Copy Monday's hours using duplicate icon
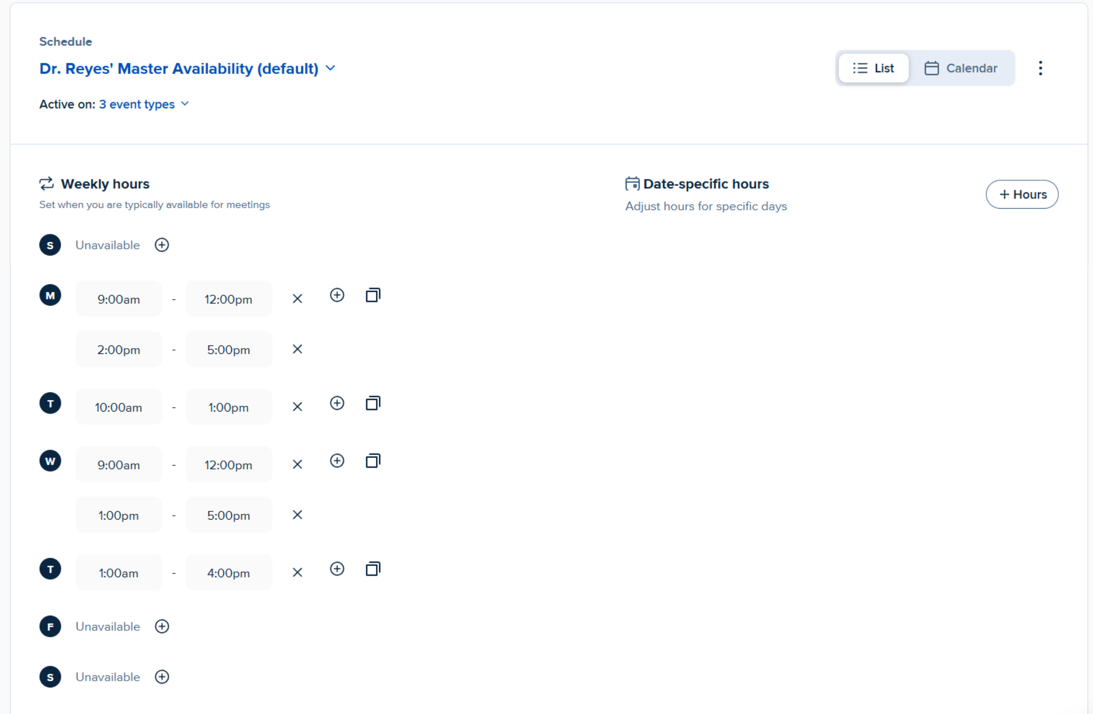The width and height of the screenshot is (1093, 714). tap(373, 295)
